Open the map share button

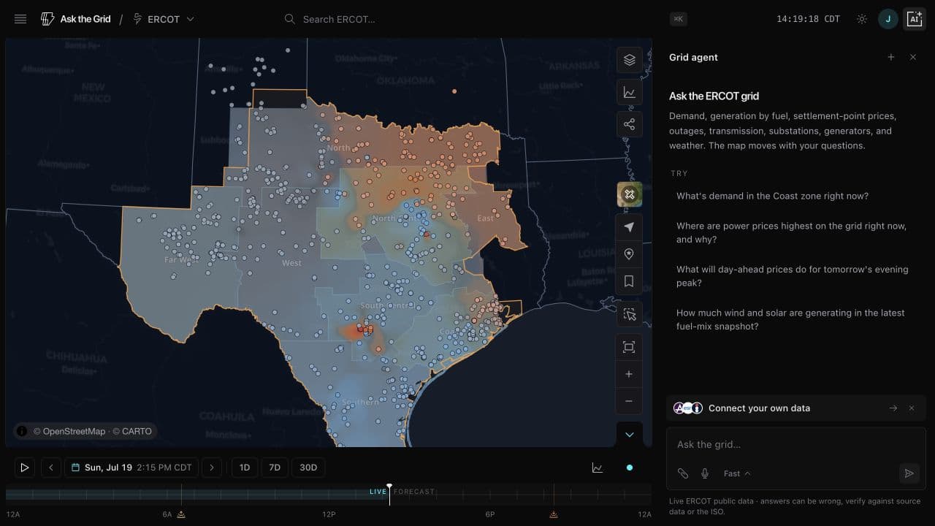[x=629, y=124]
